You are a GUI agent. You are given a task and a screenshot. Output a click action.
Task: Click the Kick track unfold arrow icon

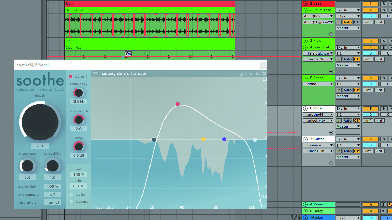click(305, 41)
